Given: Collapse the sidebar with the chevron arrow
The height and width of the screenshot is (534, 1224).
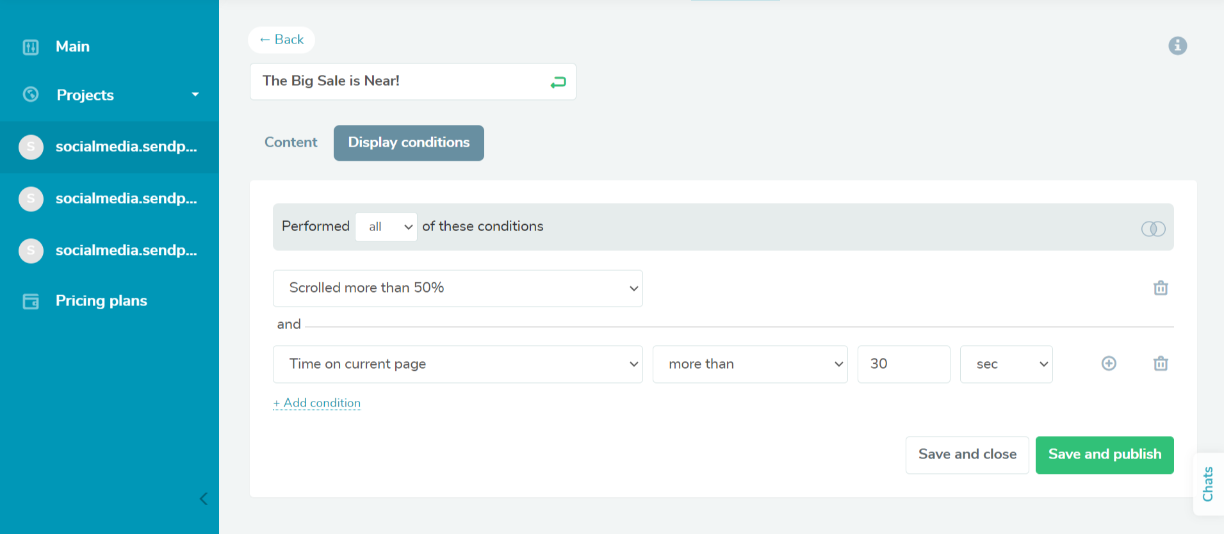Looking at the screenshot, I should (x=204, y=499).
